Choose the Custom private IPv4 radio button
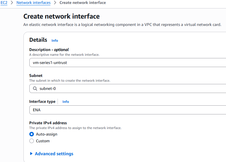Screen dimensions: 226x162 (x=32, y=141)
